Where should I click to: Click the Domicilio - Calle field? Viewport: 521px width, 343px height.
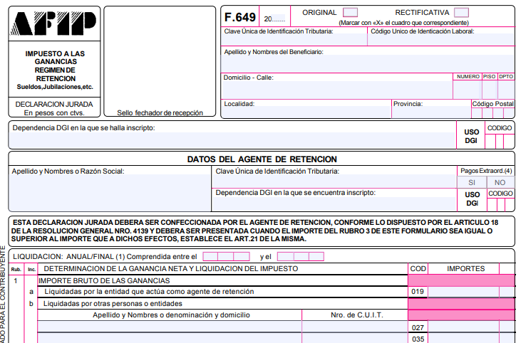336,90
